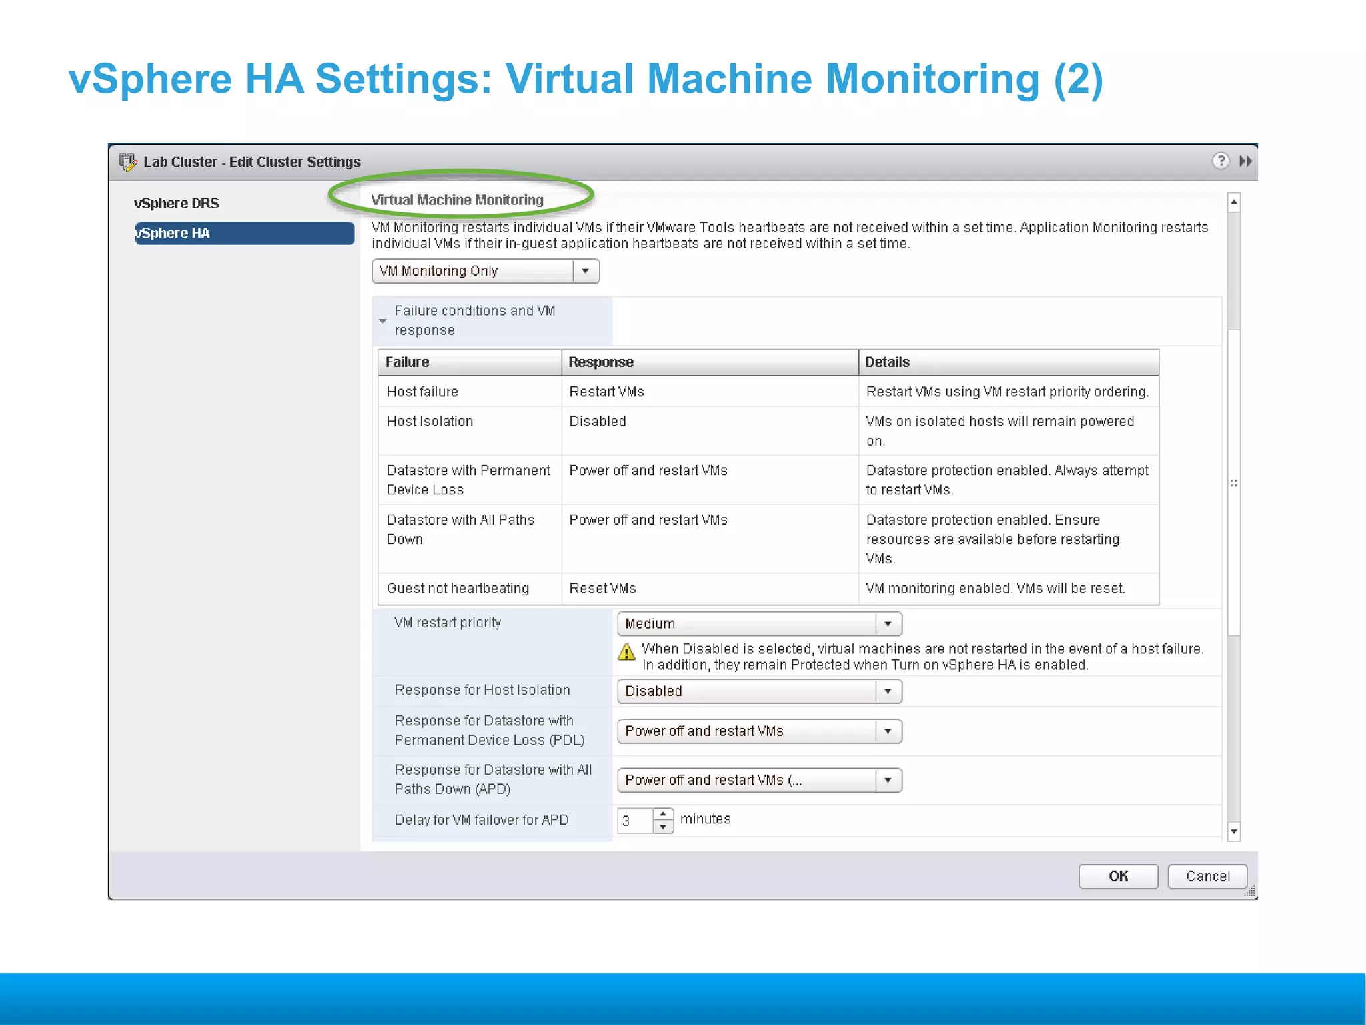The width and height of the screenshot is (1366, 1025).
Task: Click the Reset VMs response cell
Action: point(710,589)
